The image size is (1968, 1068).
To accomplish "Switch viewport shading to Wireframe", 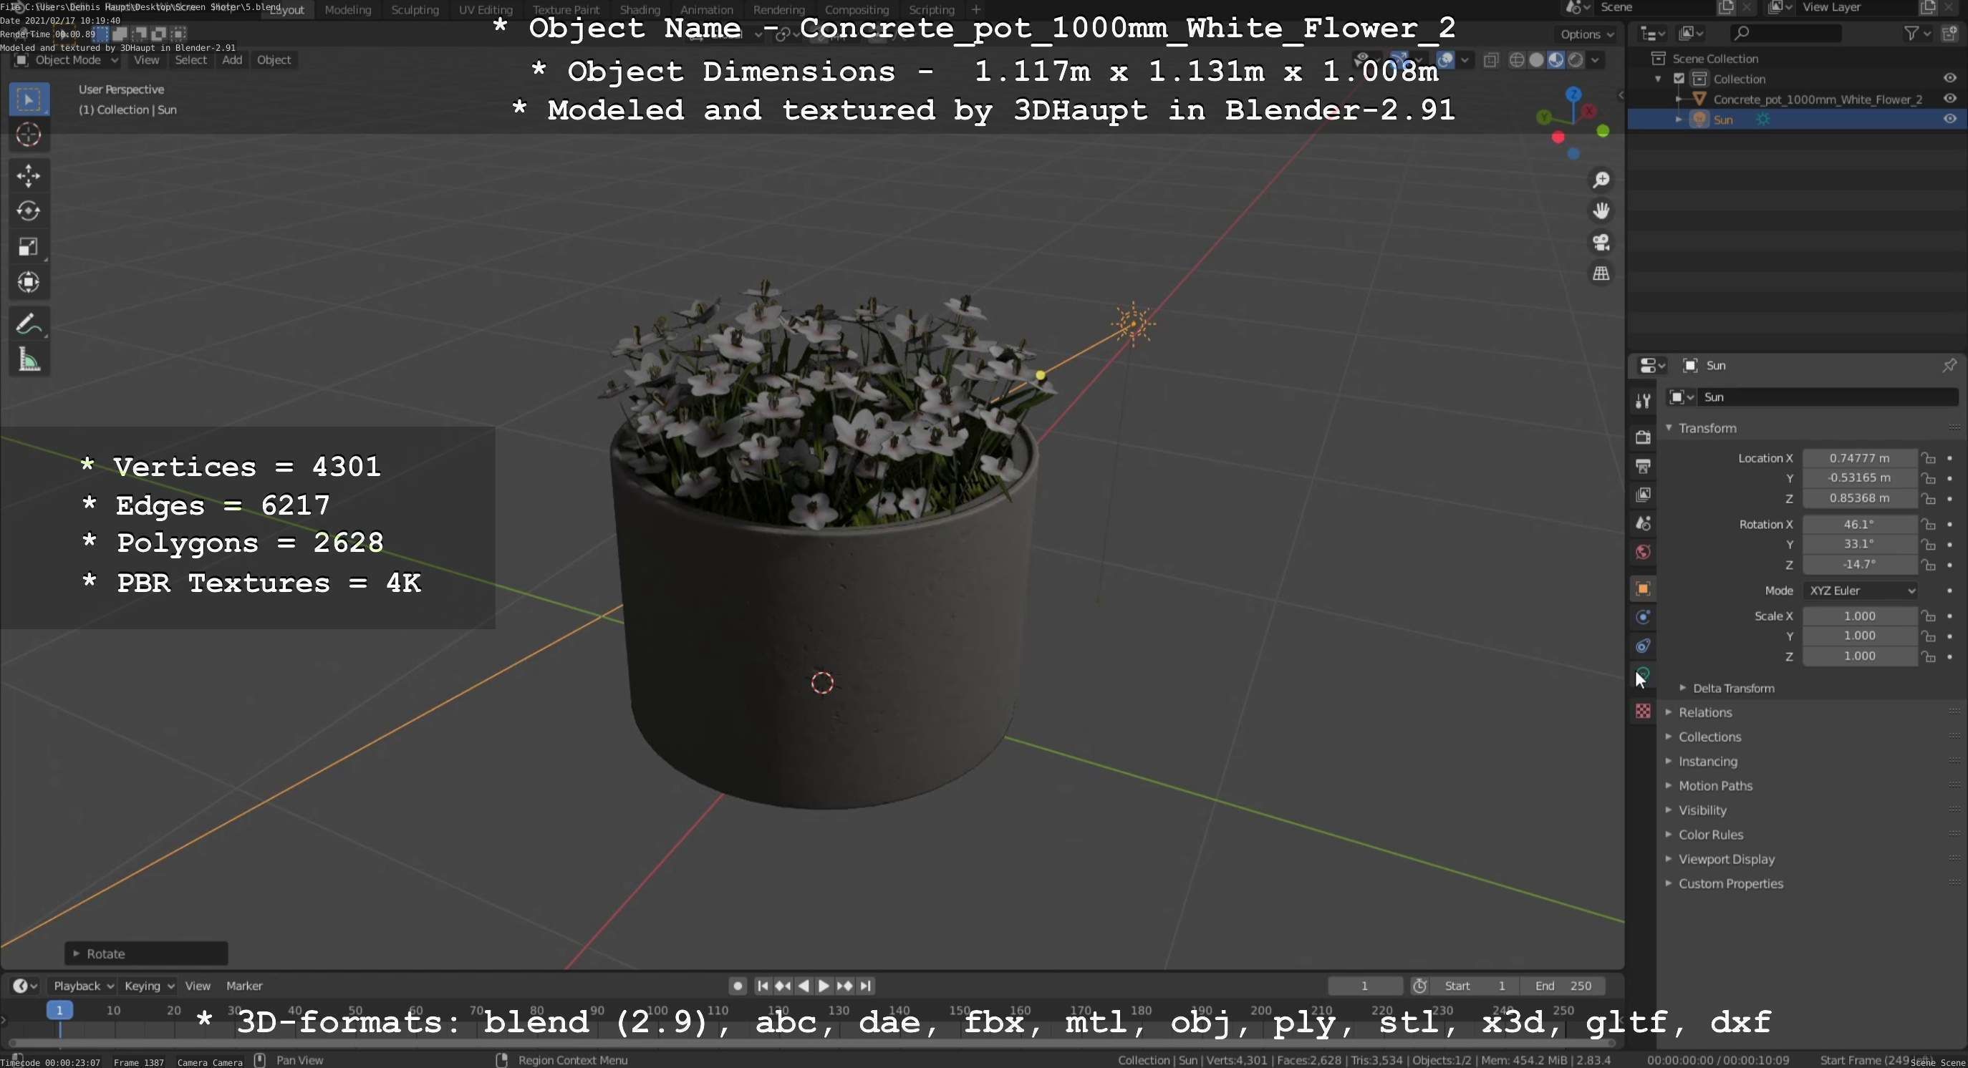I will [1518, 60].
